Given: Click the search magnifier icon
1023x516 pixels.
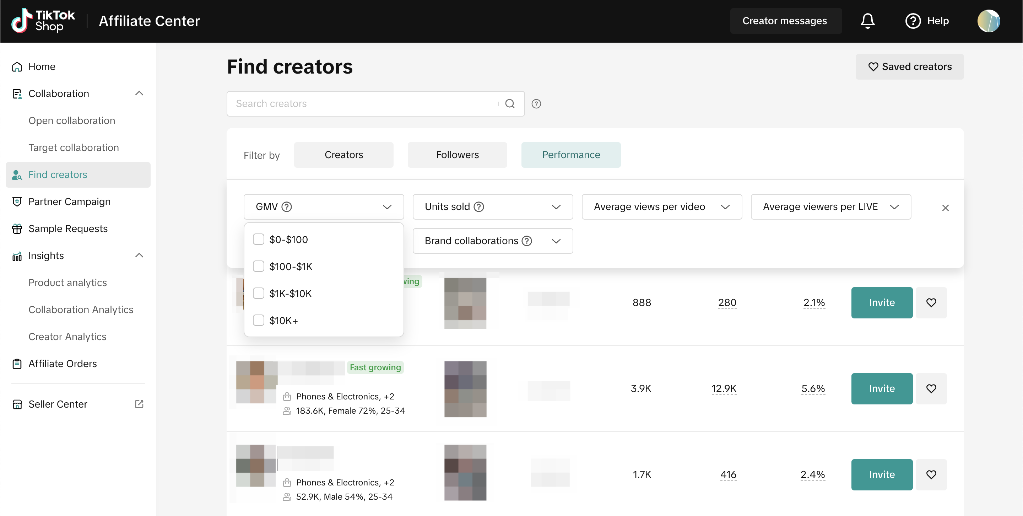Looking at the screenshot, I should [x=510, y=104].
